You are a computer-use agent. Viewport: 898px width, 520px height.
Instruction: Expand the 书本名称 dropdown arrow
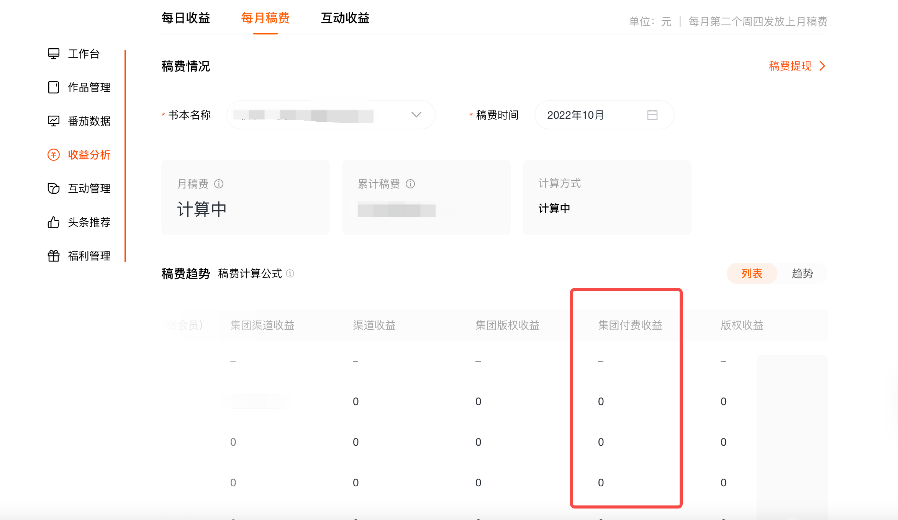pyautogui.click(x=416, y=115)
